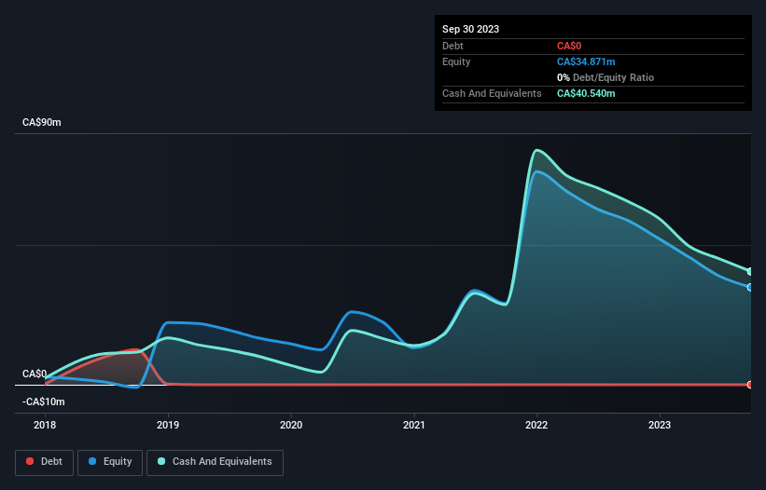Click the 2021 x-axis label
The height and width of the screenshot is (490, 766).
(x=413, y=425)
